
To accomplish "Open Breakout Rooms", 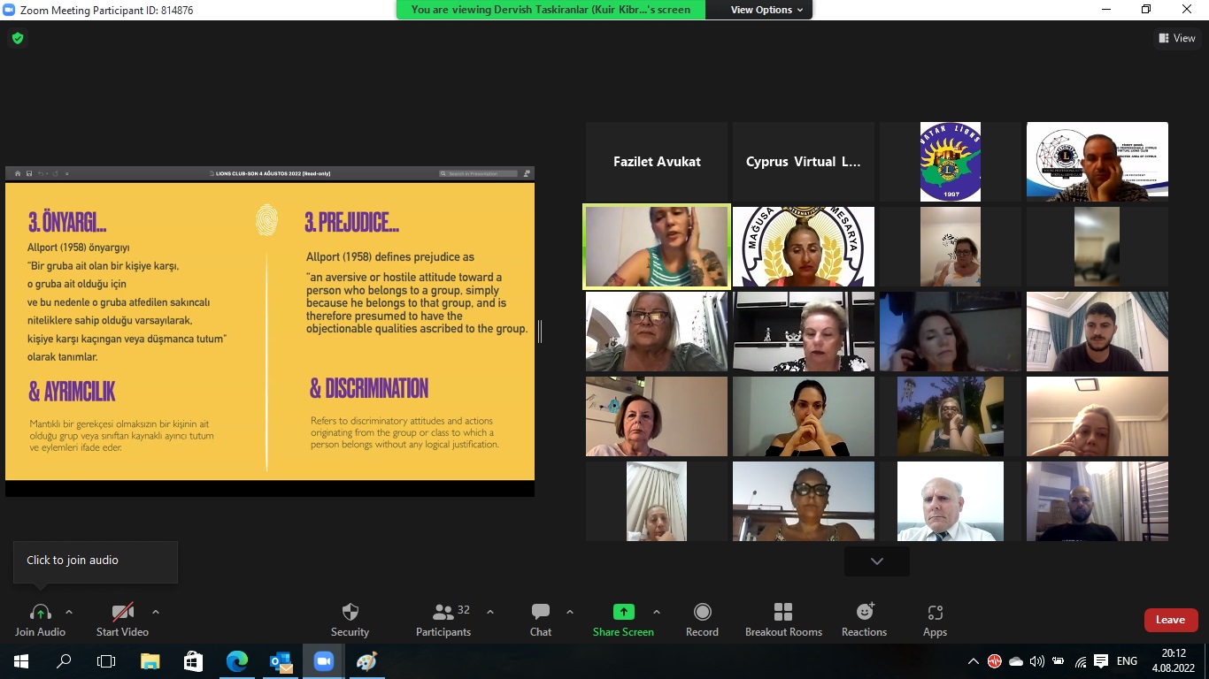I will (783, 619).
